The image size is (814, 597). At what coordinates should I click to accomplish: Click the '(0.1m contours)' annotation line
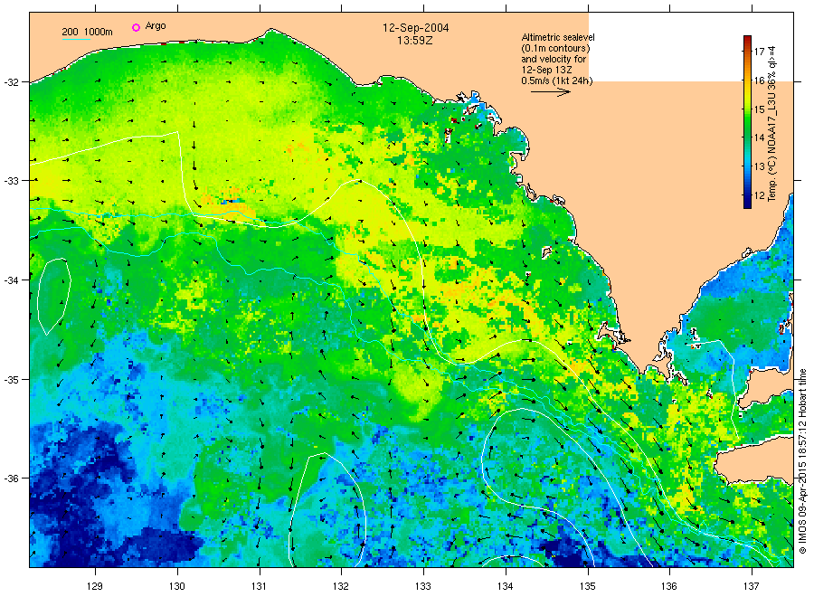click(556, 48)
